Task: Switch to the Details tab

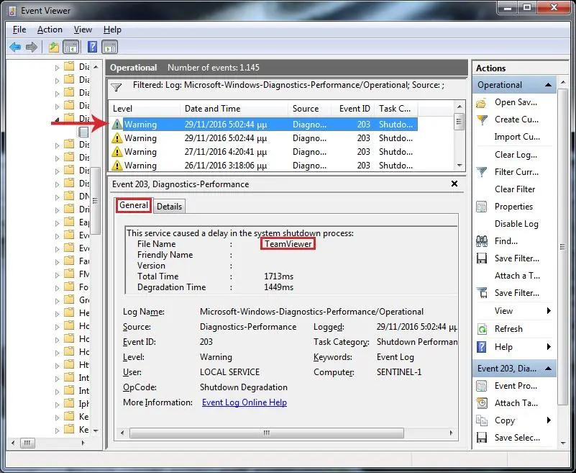Action: tap(169, 207)
